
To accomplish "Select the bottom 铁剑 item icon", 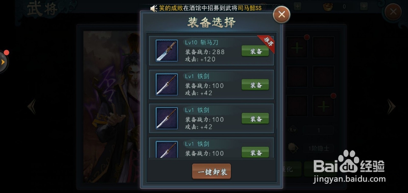I will click(167, 150).
